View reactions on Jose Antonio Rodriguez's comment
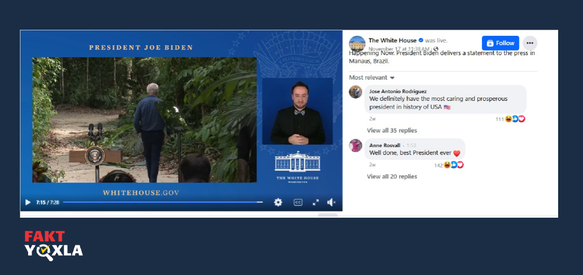583x275 pixels. pos(510,119)
